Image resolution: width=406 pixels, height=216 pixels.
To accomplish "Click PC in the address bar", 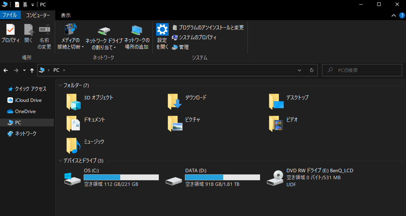I will point(56,70).
